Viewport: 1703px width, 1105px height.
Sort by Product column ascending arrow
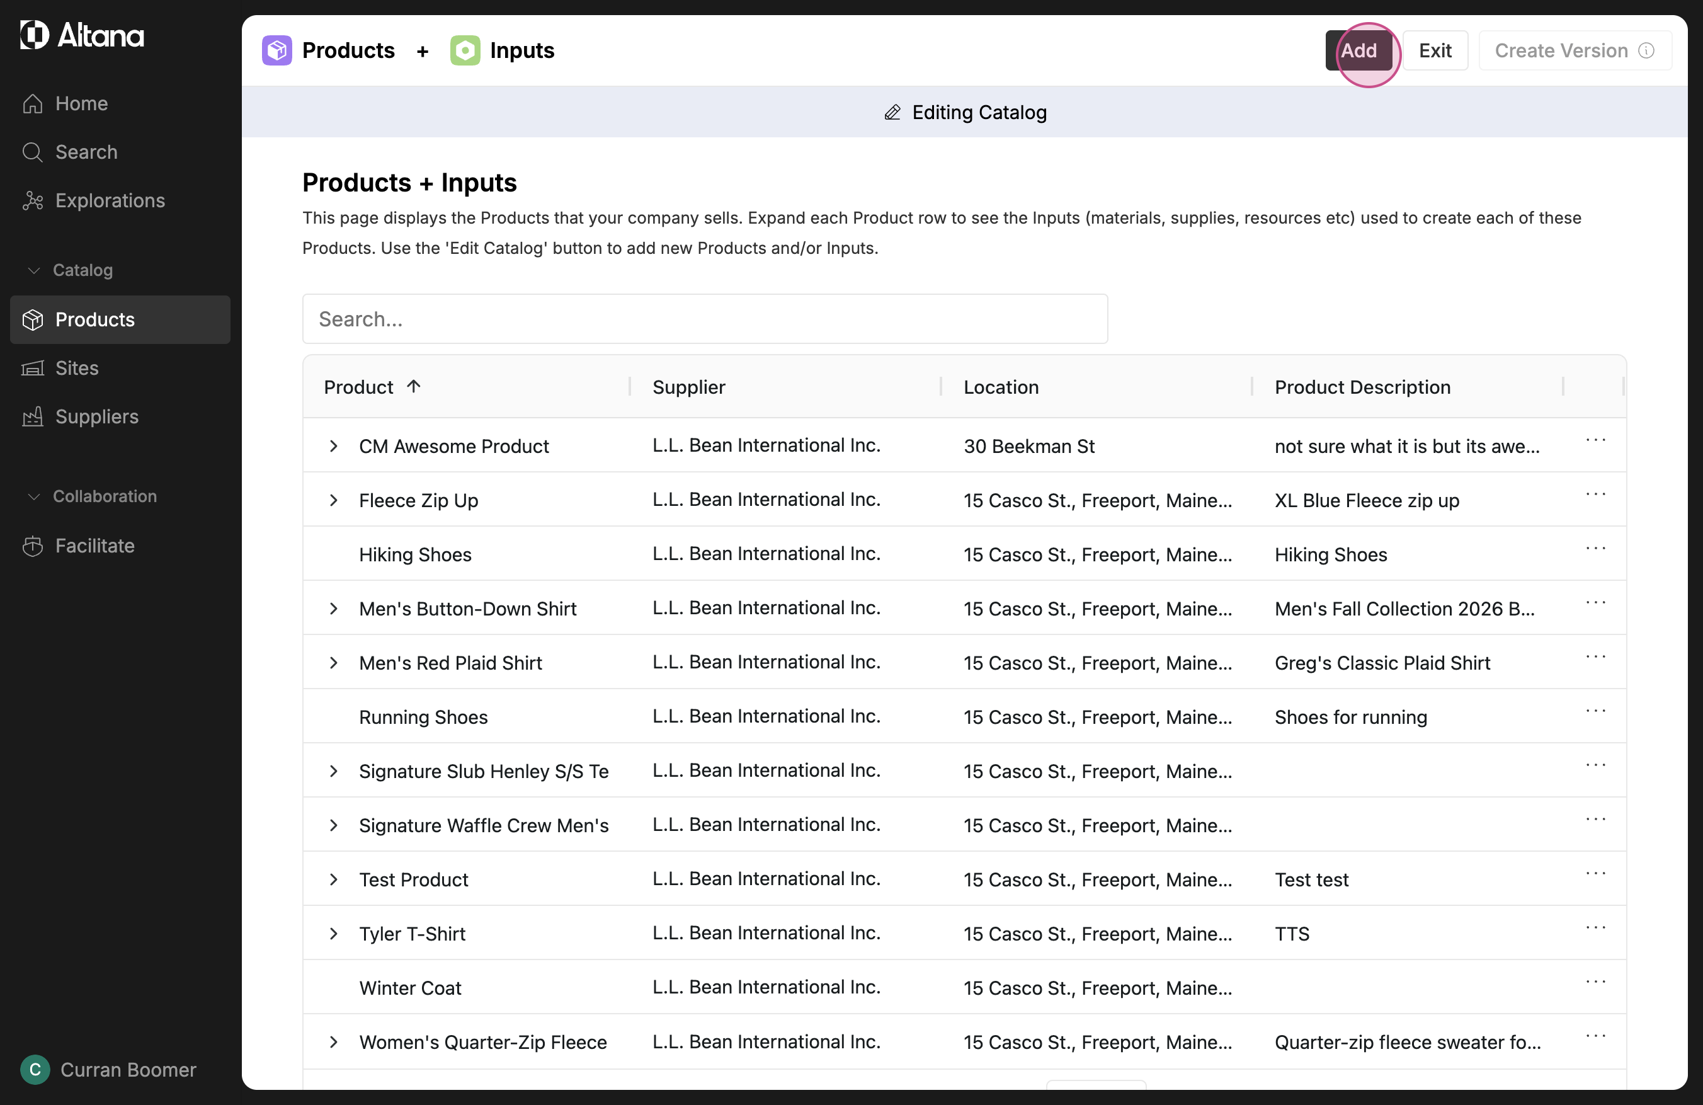(x=414, y=386)
